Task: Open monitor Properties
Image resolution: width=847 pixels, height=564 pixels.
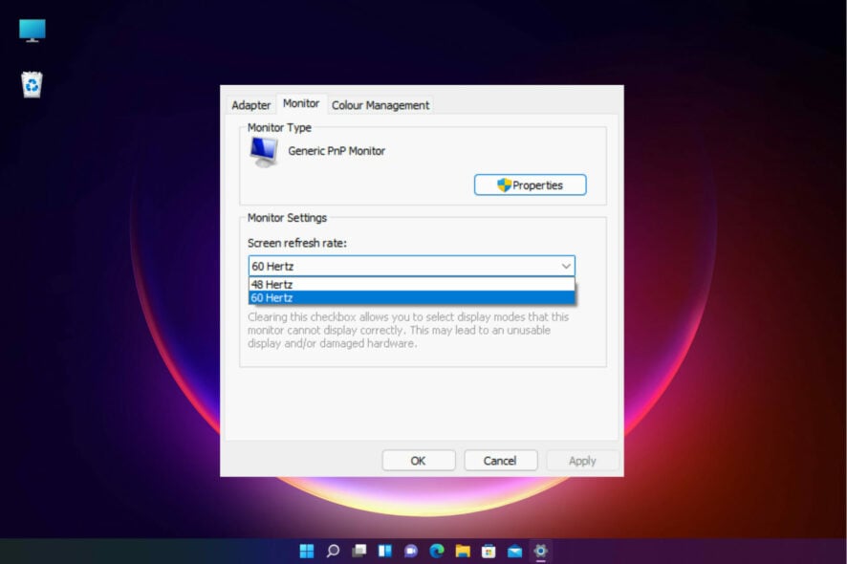Action: coord(530,185)
